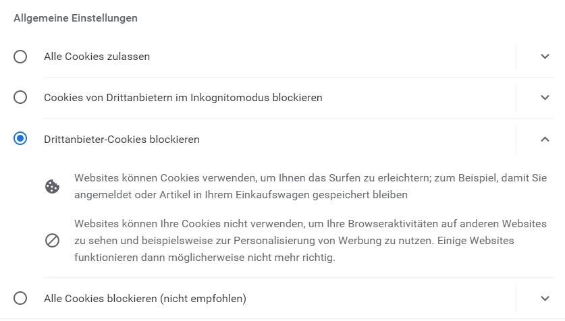Click the 'Allgemeine Einstellungen' heading
Image resolution: width=565 pixels, height=321 pixels.
pyautogui.click(x=76, y=18)
